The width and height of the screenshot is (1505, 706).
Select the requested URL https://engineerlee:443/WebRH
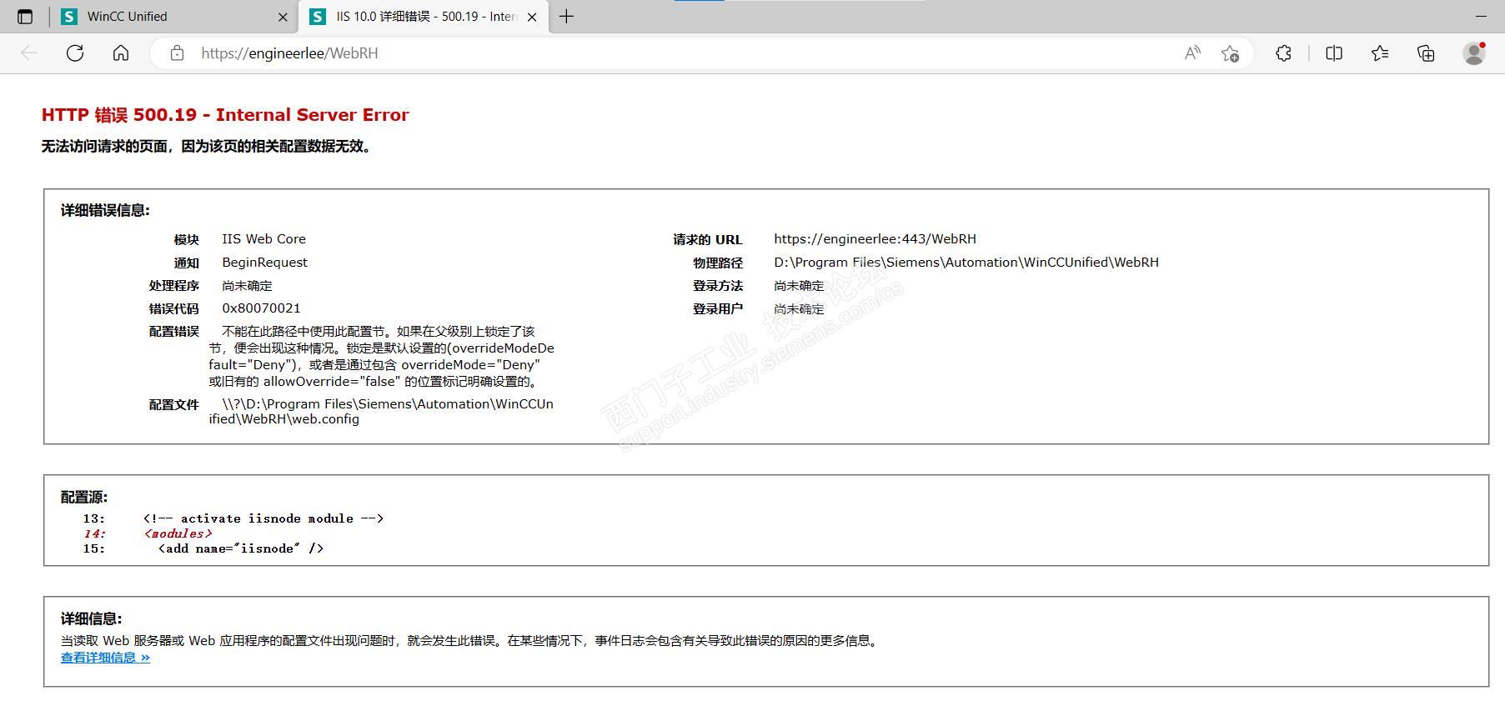pyautogui.click(x=875, y=239)
